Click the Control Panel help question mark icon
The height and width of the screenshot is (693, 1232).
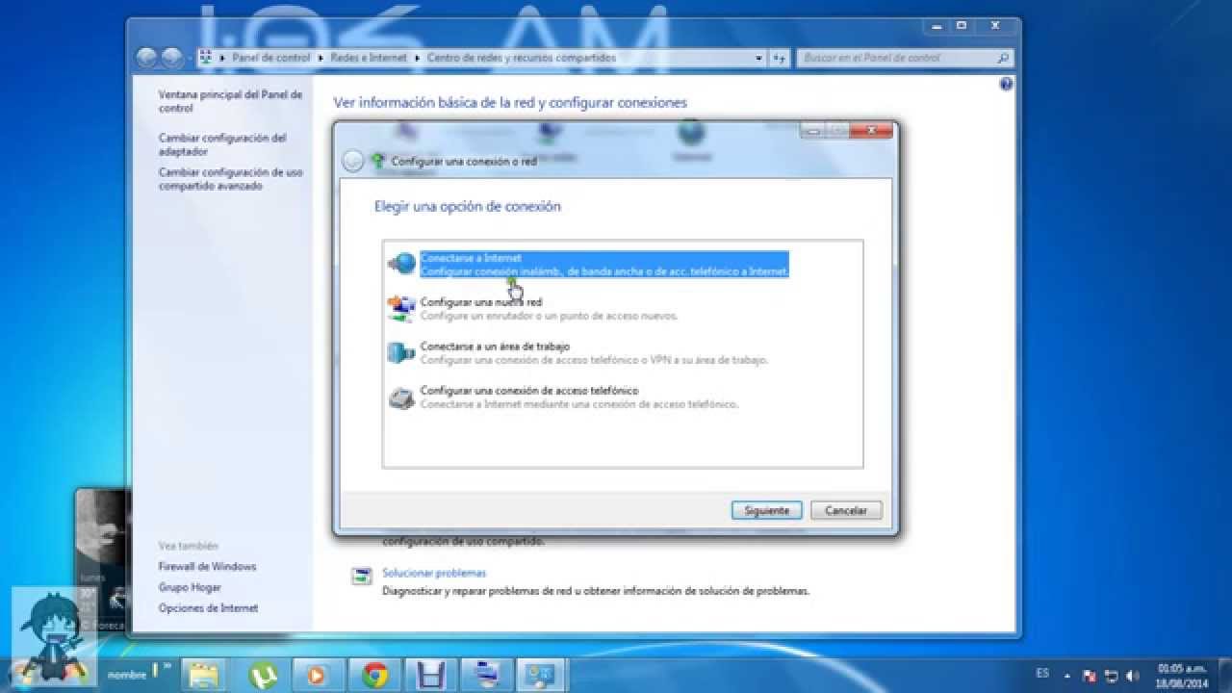click(x=1007, y=85)
